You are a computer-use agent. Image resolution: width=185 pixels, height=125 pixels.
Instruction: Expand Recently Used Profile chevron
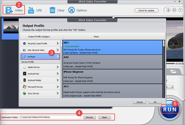(x=58, y=43)
